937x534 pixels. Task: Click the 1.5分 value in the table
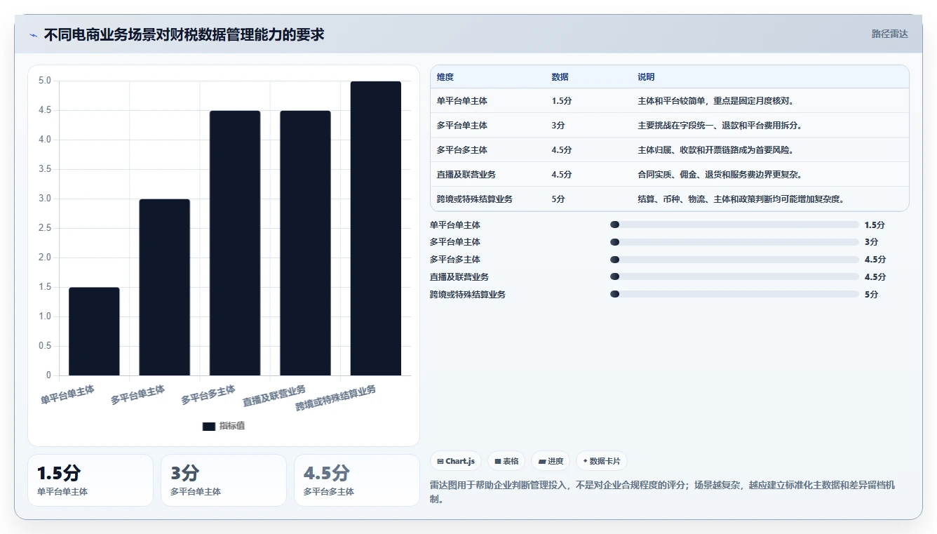tap(562, 101)
